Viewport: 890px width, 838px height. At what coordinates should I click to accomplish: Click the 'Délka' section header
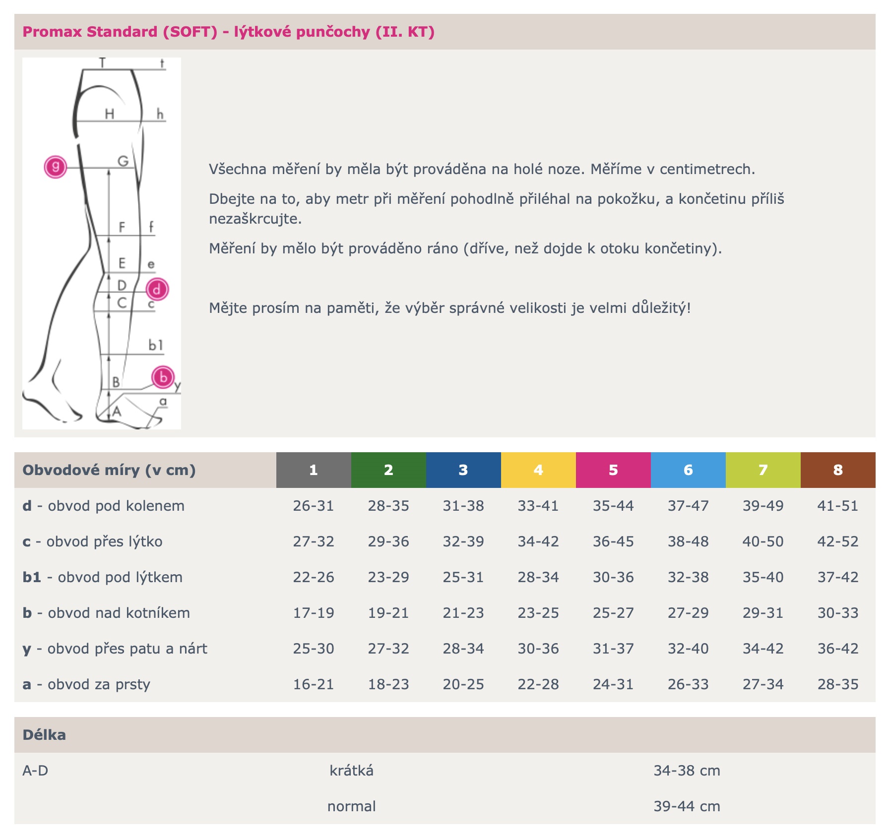pyautogui.click(x=44, y=735)
